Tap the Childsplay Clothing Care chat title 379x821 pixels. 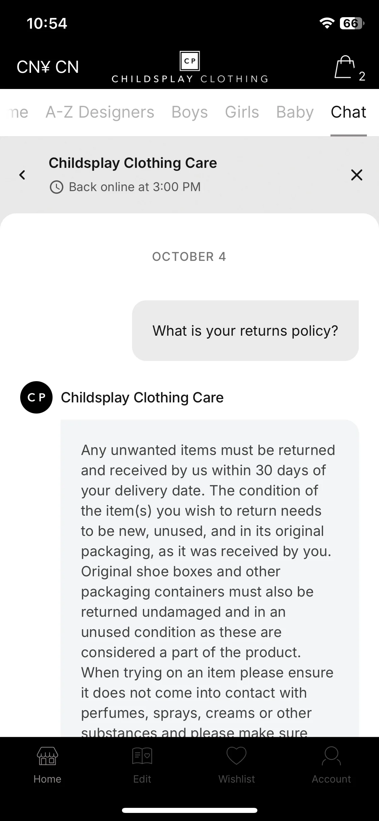tap(133, 163)
